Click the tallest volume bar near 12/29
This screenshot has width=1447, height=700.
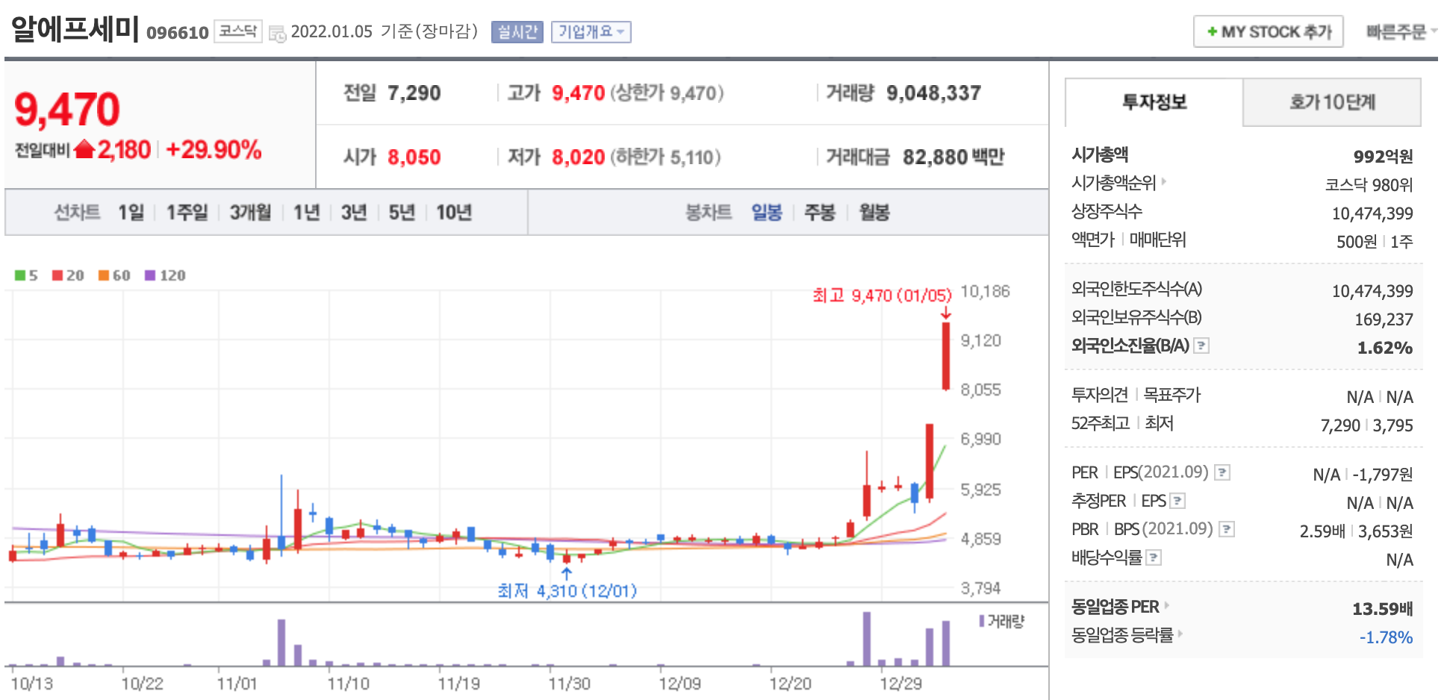867,639
